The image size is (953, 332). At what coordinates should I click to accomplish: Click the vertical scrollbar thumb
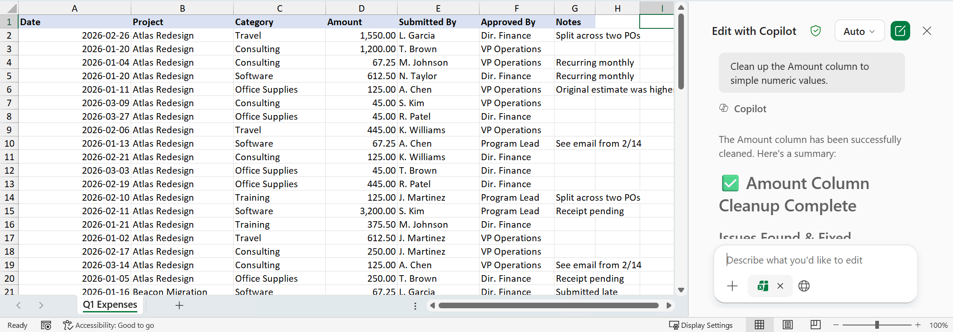click(x=681, y=51)
